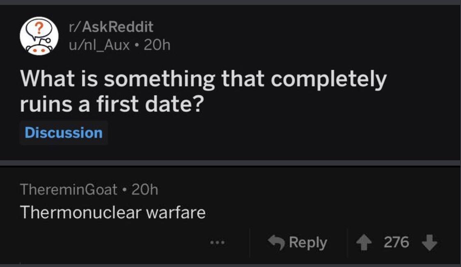
Task: Open ThereminGoat's profile from comment header
Action: [68, 189]
